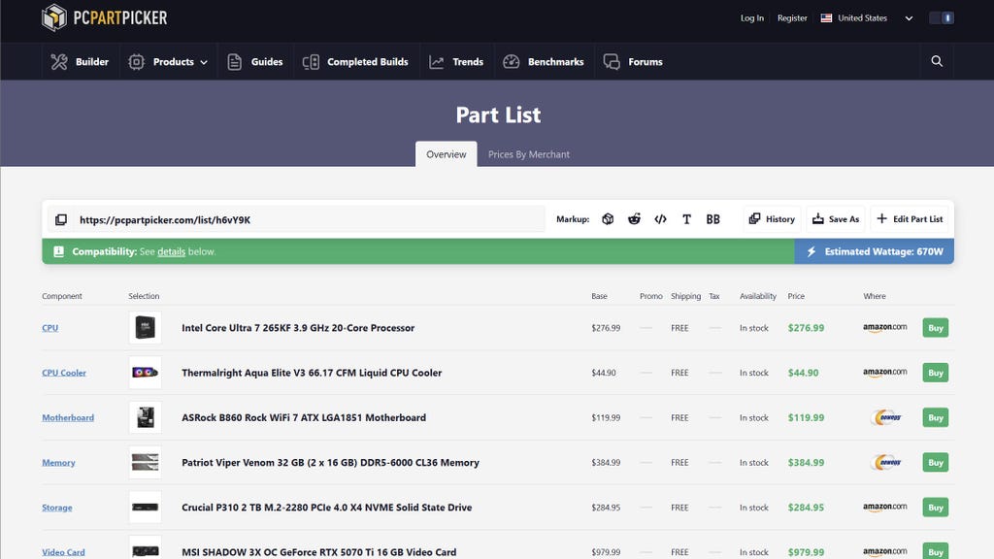This screenshot has height=559, width=994.
Task: Click the PCPartPicker logo
Action: [x=105, y=17]
